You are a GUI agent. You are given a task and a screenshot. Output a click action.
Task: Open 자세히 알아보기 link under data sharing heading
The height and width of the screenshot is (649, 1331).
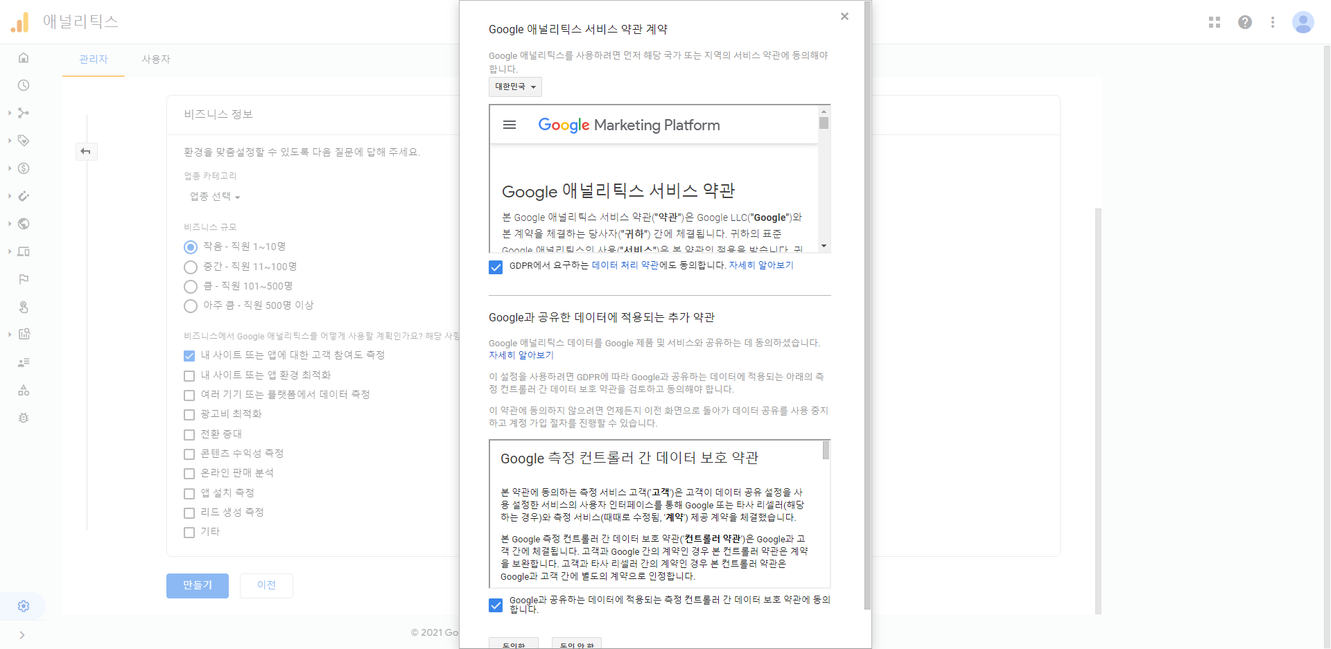[521, 355]
